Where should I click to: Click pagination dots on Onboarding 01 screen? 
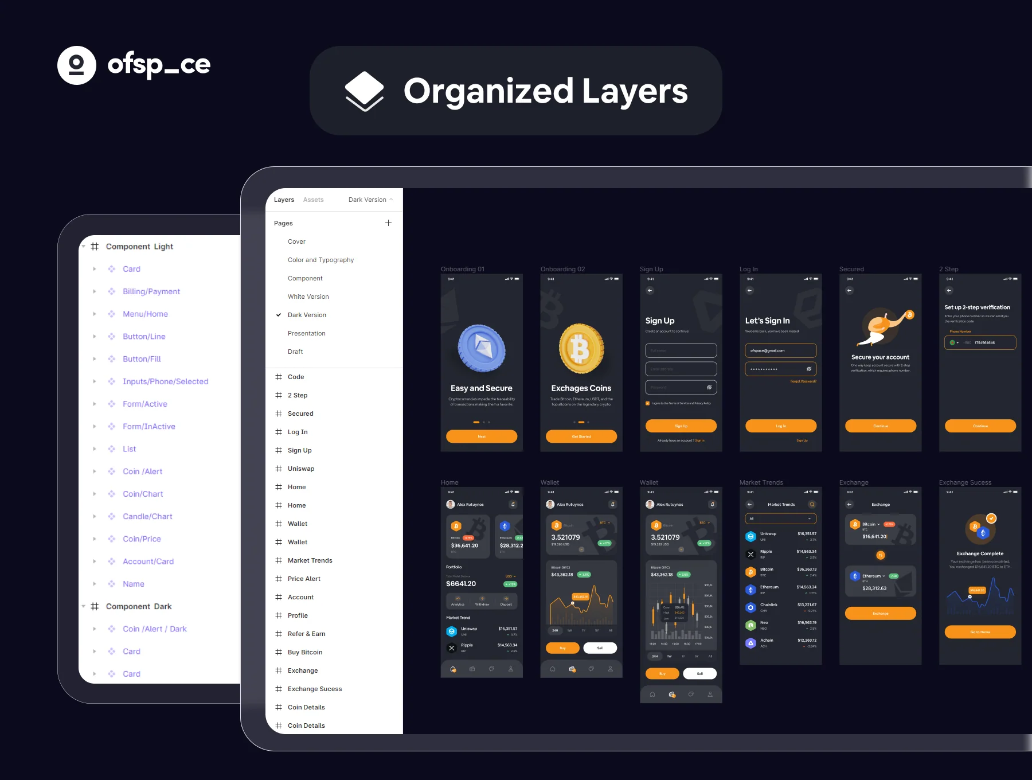(482, 422)
